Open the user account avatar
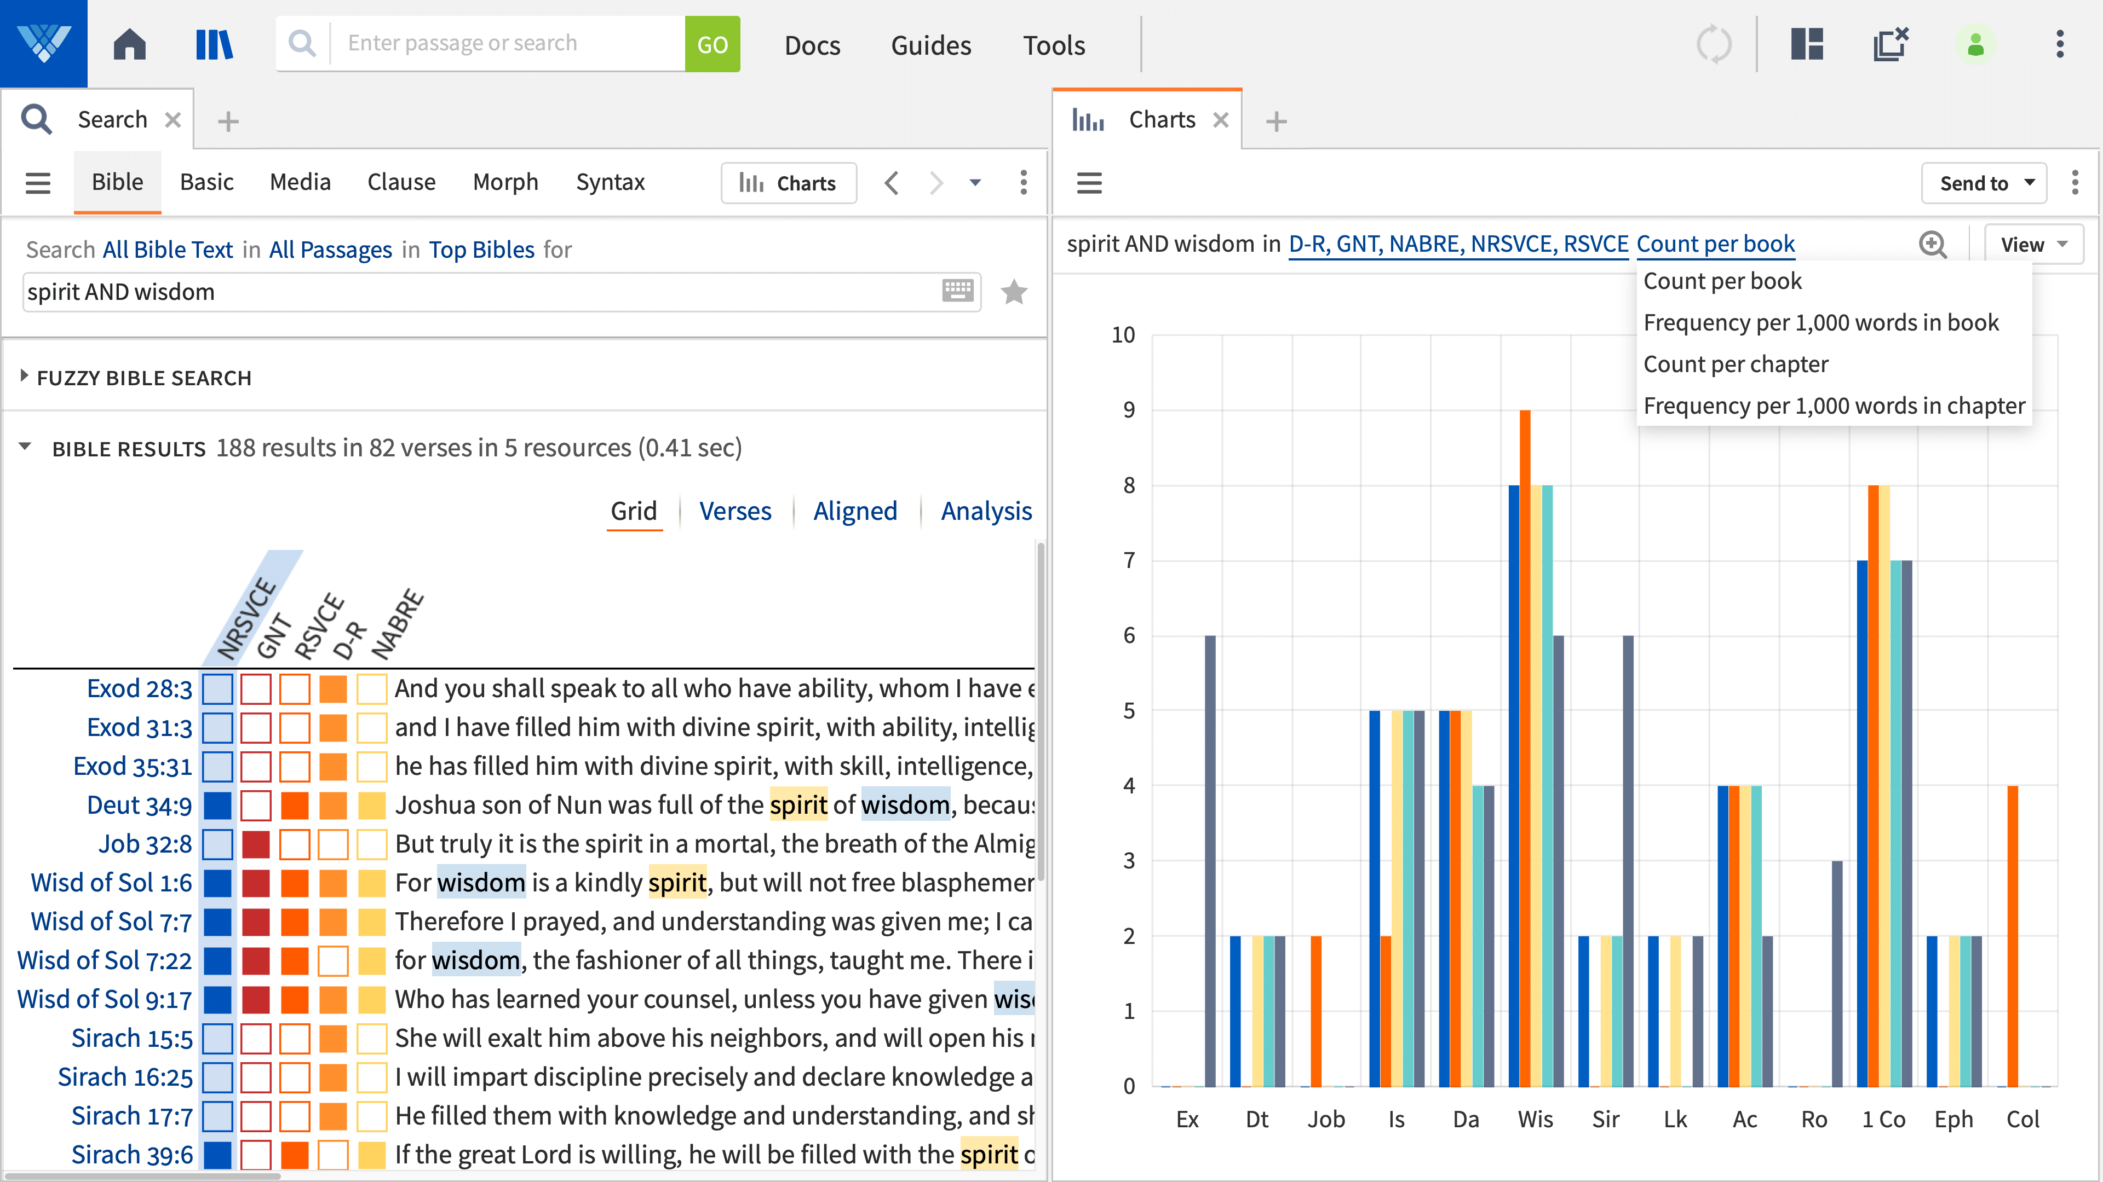2103x1182 pixels. [1975, 44]
